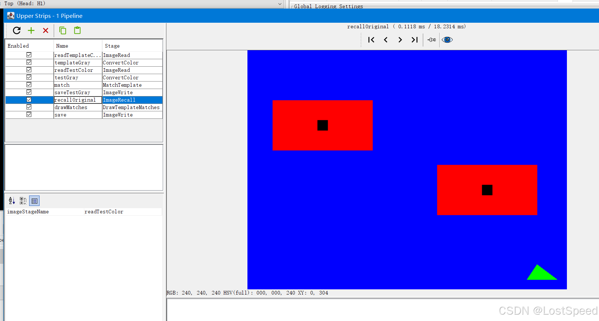Click the RGB/HSV pixel status text
Screen dimensions: 599x321
[247, 293]
